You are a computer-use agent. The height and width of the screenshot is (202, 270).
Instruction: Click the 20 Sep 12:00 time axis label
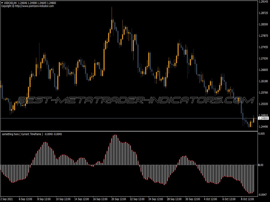click(118, 199)
